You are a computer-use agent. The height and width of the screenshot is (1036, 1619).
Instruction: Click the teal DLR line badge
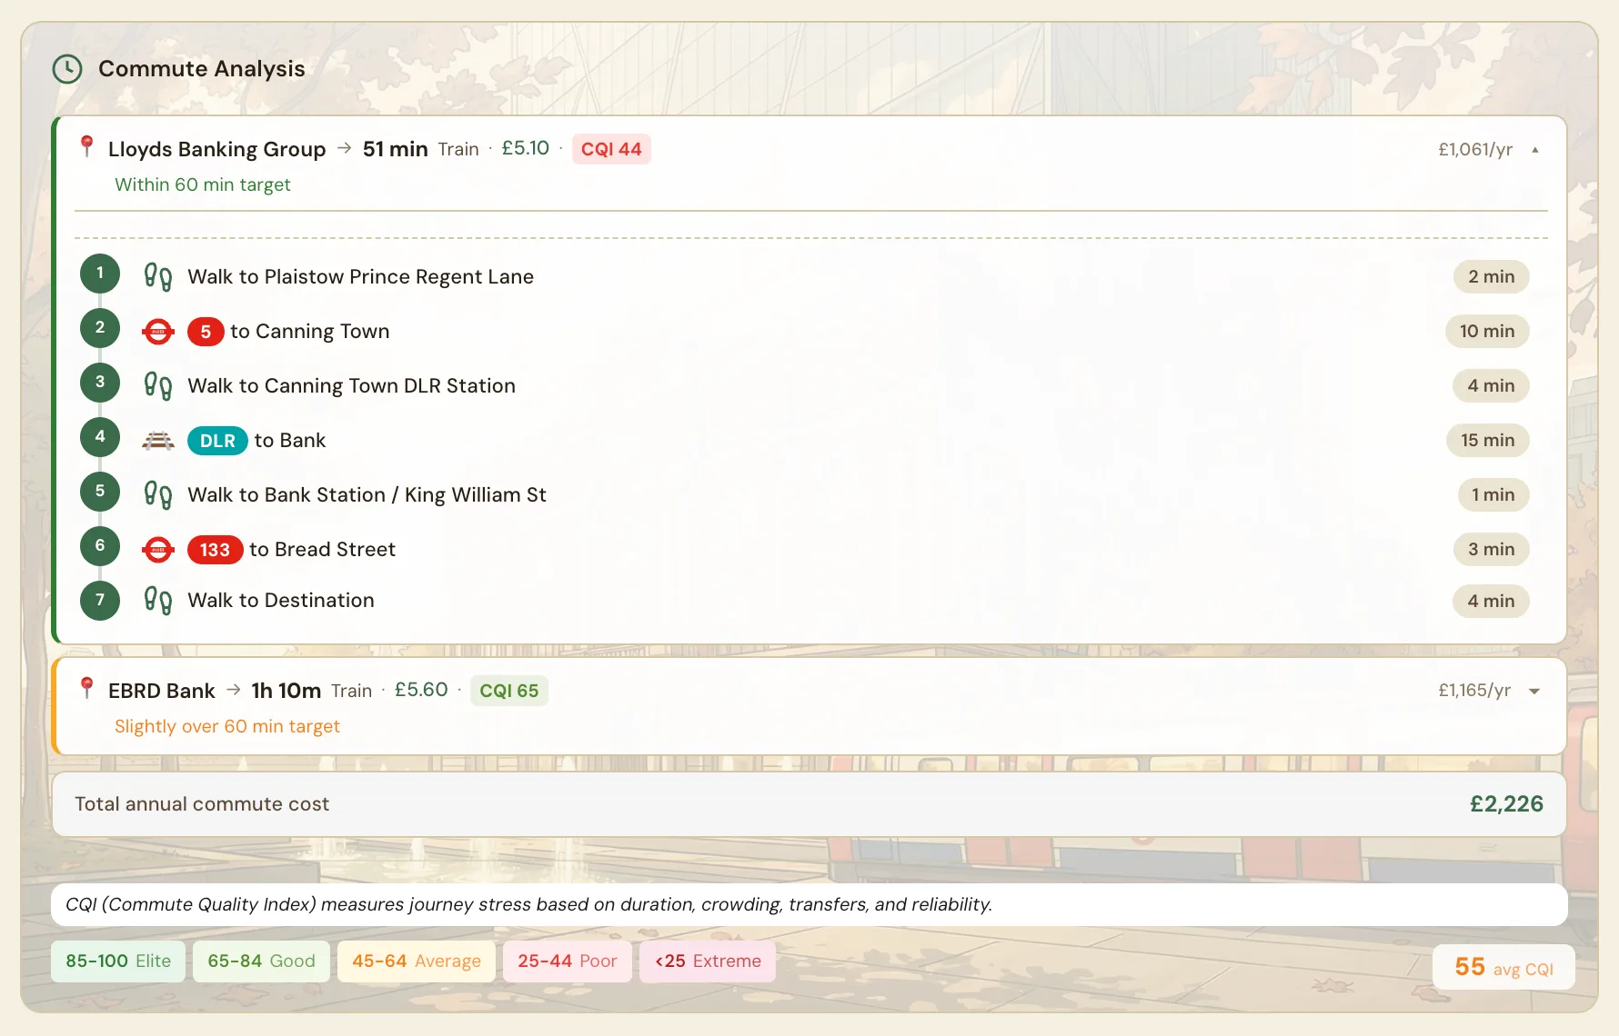point(217,441)
